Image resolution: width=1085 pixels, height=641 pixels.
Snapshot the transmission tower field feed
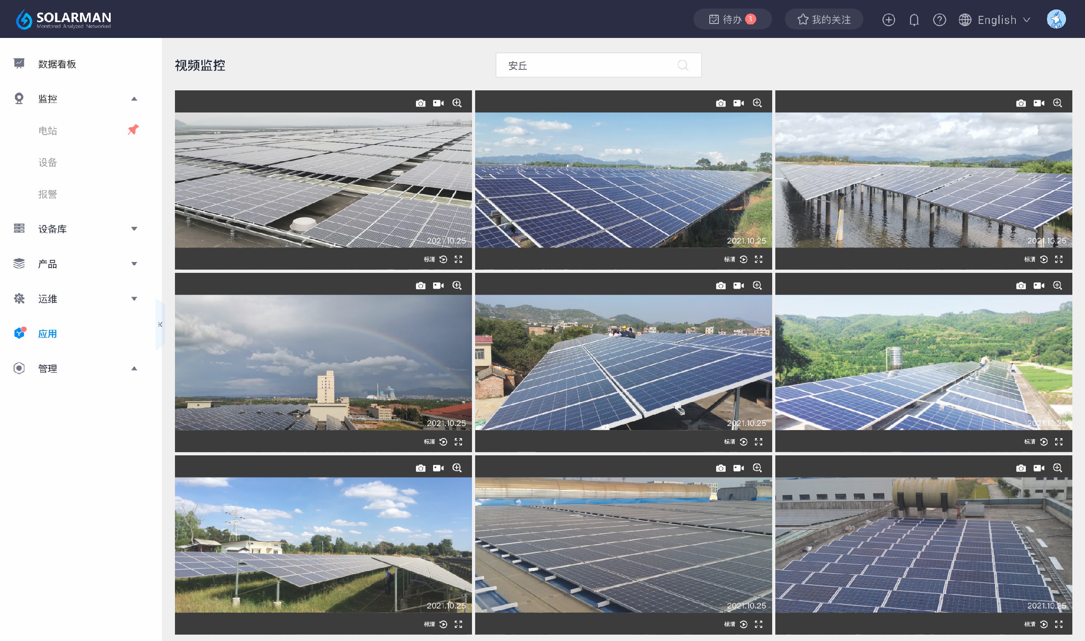tap(420, 468)
